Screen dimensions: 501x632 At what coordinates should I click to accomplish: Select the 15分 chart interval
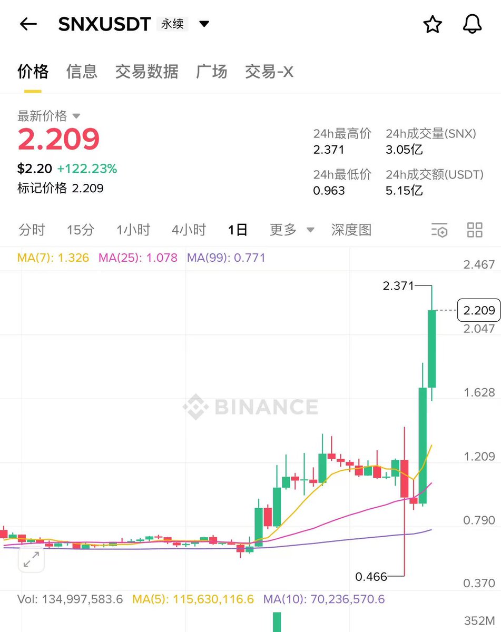click(81, 230)
